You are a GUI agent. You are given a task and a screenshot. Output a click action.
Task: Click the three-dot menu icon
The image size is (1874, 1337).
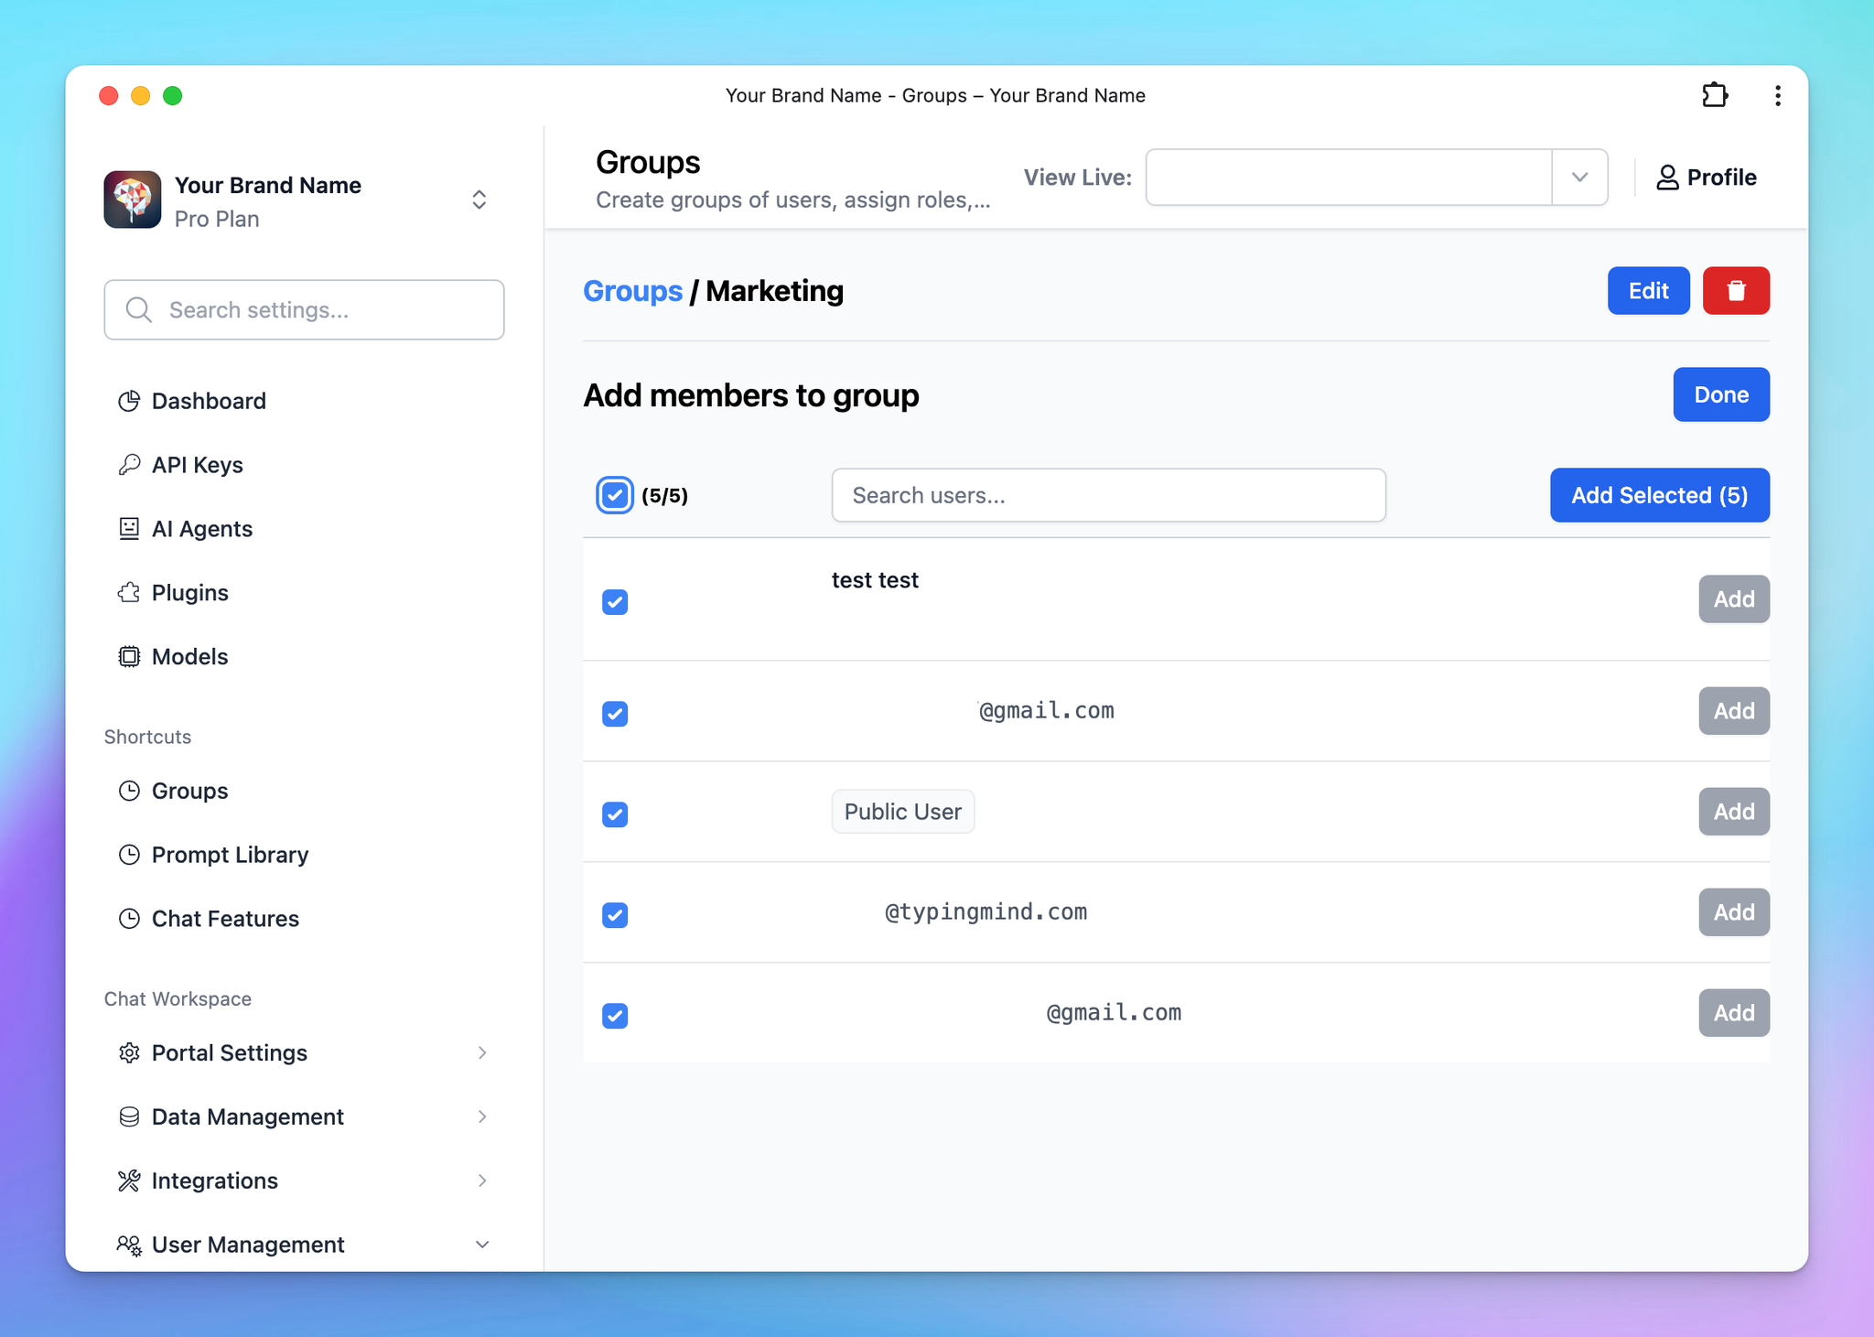(1777, 95)
